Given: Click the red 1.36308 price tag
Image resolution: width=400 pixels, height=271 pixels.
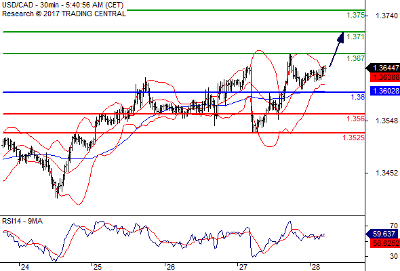Looking at the screenshot, I should click(x=385, y=77).
